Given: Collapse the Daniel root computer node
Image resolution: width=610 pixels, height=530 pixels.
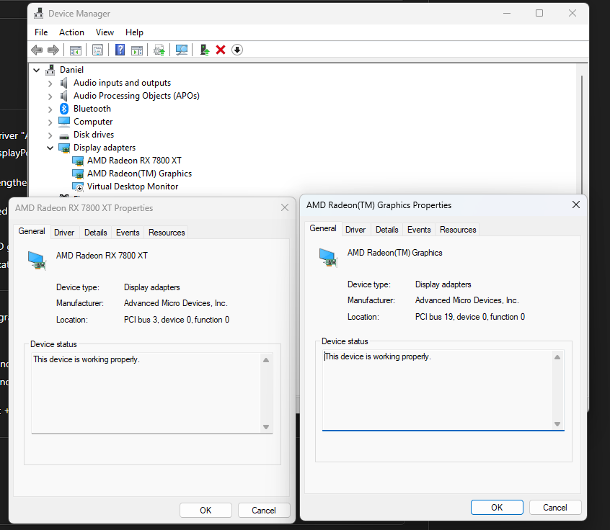Looking at the screenshot, I should point(37,70).
